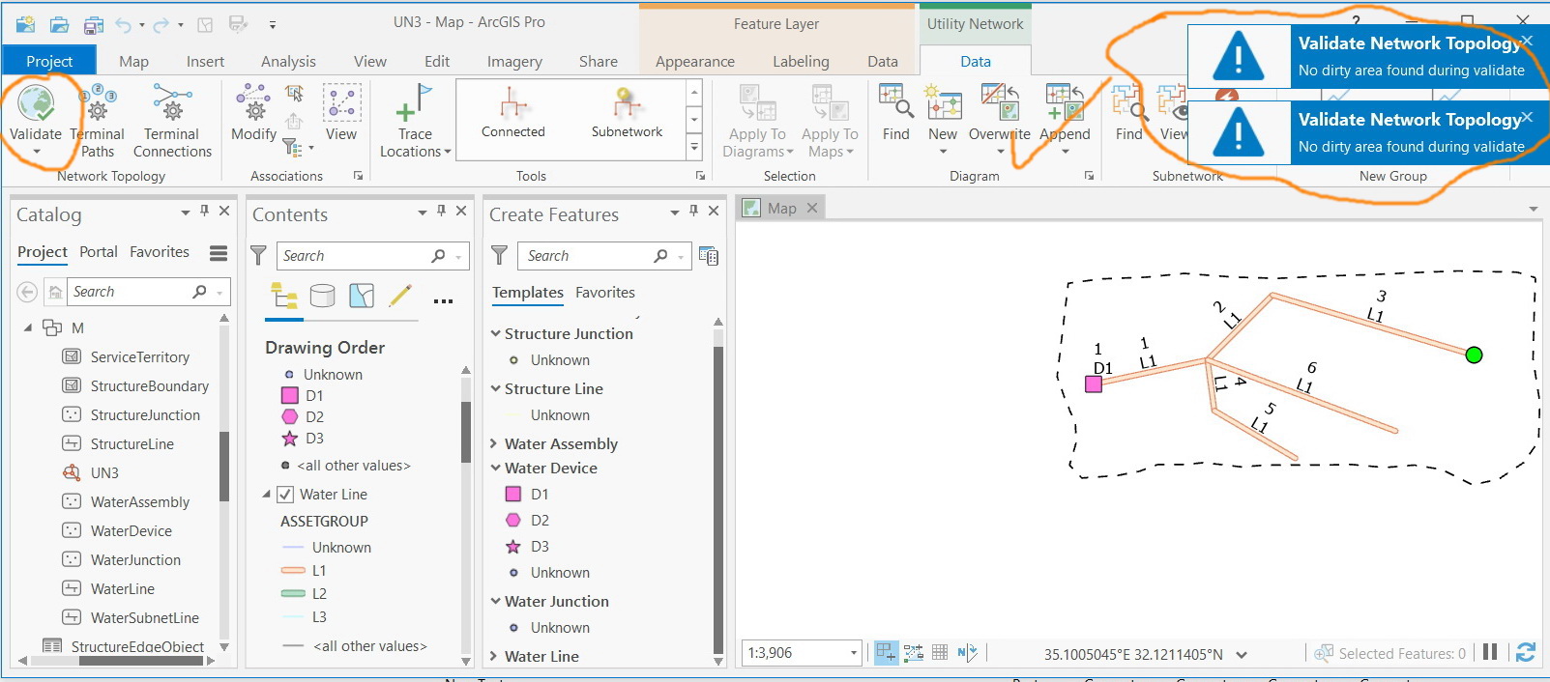Click filter icon in Contents pane
The width and height of the screenshot is (1550, 682).
point(258,255)
